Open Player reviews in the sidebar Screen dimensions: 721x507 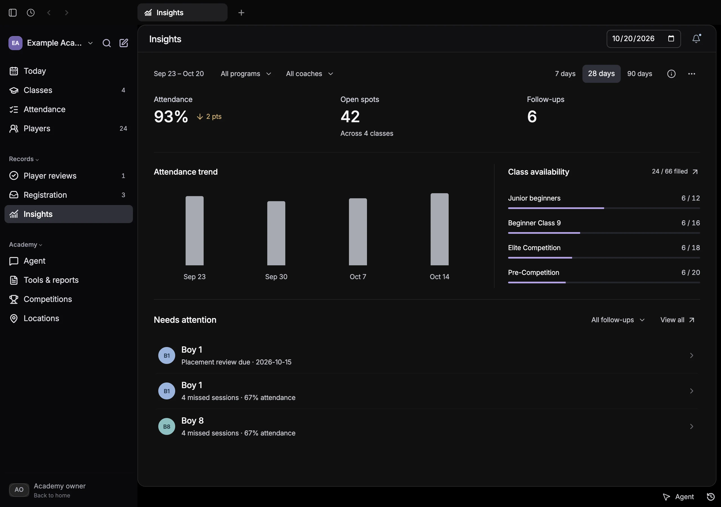tap(68, 175)
